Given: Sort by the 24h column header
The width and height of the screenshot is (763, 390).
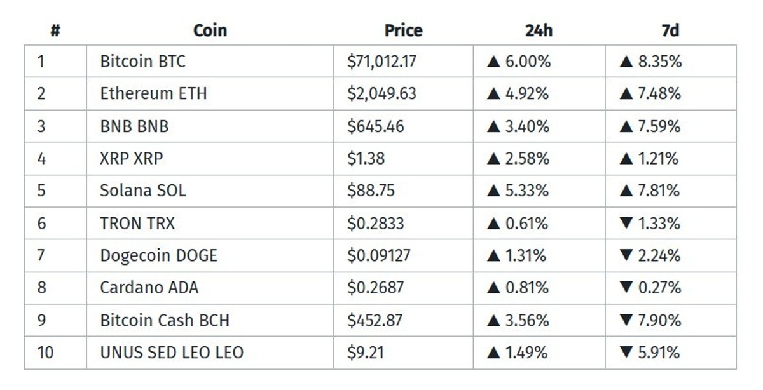Looking at the screenshot, I should (x=539, y=30).
